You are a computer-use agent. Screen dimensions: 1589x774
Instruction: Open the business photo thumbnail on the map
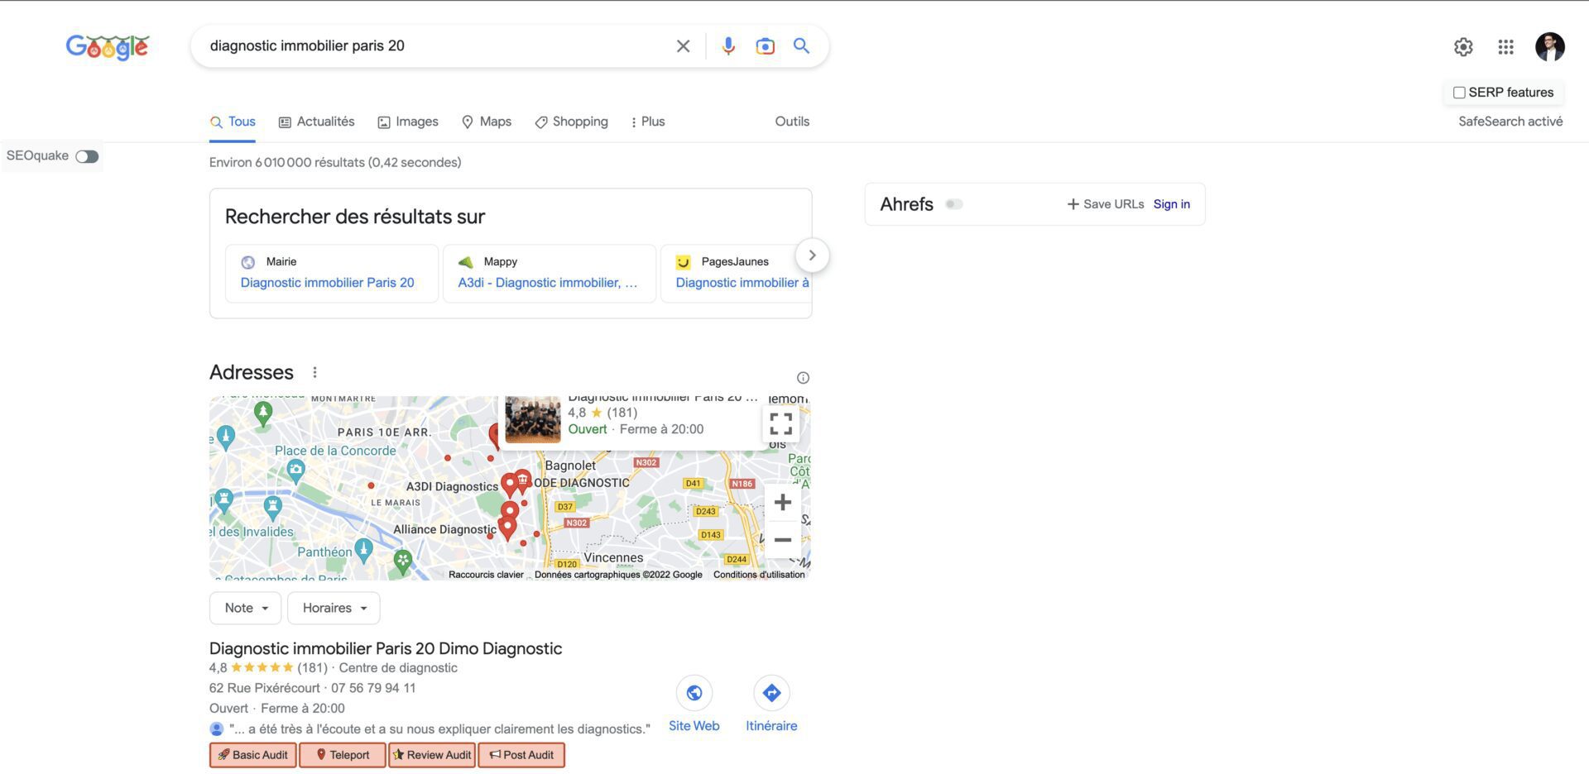coord(533,419)
